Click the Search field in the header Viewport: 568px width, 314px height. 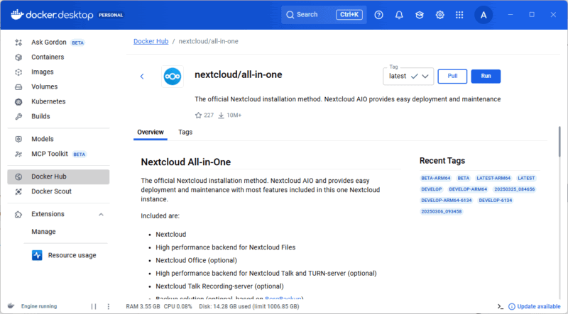pyautogui.click(x=324, y=15)
